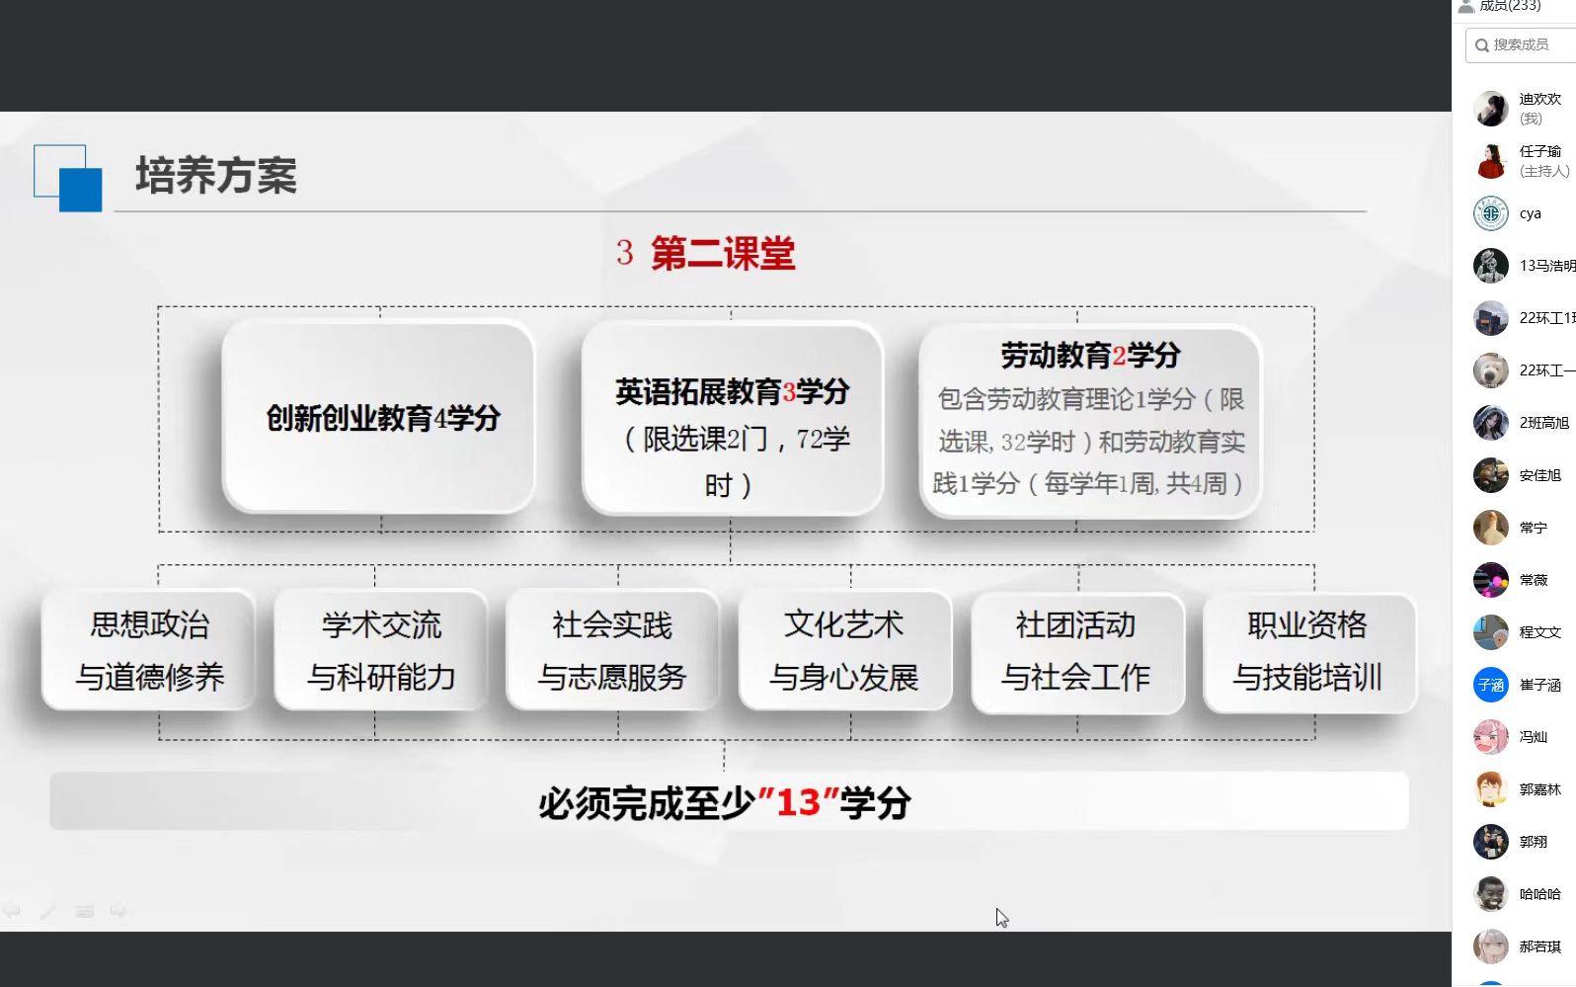Click the next slide arrow in slideshow controls

(x=118, y=911)
